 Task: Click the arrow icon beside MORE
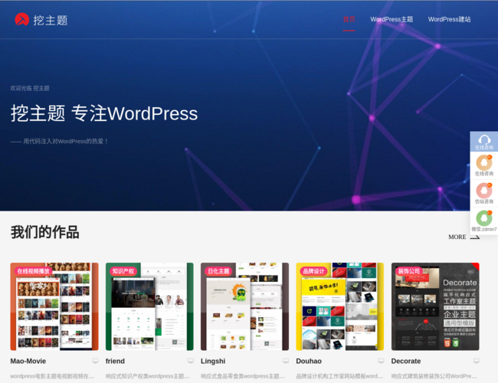point(475,237)
